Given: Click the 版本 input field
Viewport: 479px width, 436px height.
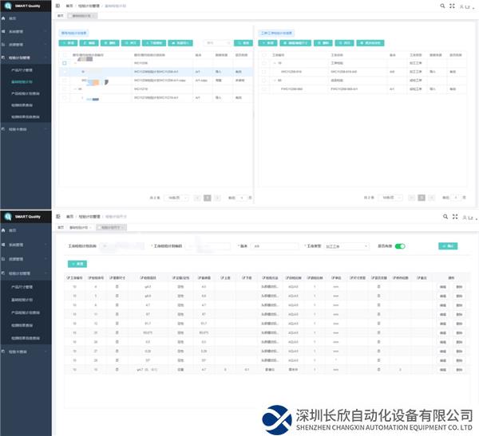Looking at the screenshot, I should click(272, 246).
